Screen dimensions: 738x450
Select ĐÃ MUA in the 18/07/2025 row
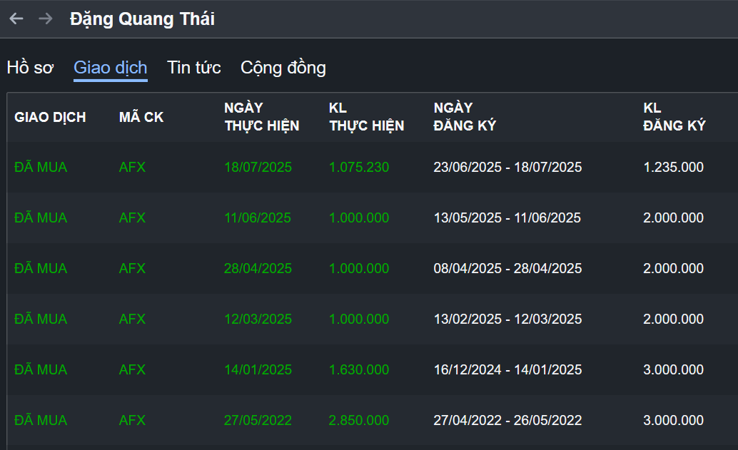click(x=41, y=167)
